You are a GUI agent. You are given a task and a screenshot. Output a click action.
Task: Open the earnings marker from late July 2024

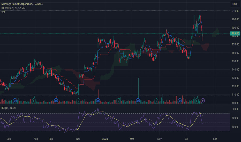coord(197,101)
